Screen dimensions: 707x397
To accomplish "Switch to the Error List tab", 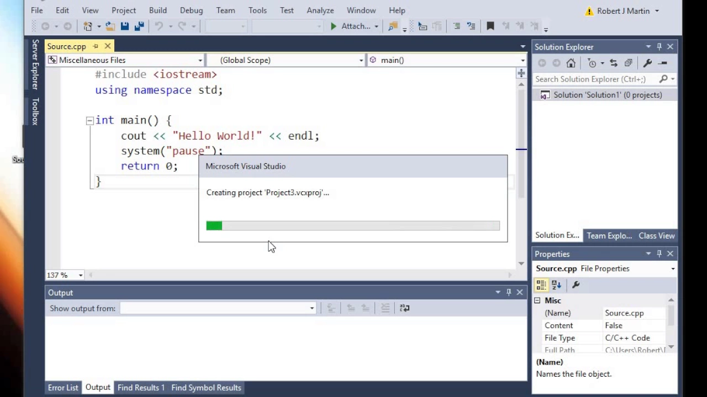I will (x=63, y=388).
